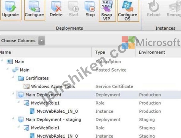The image size is (181, 138).
Task: Click the Upgrade deployment button
Action: click(11, 10)
